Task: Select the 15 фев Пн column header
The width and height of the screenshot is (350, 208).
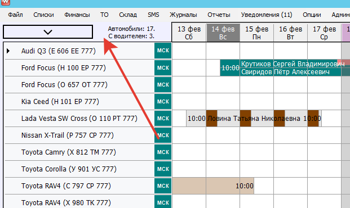Action: (256, 33)
